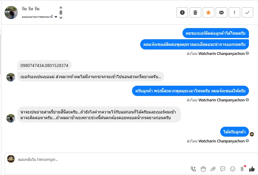Click the exclamation mark priority button

pyautogui.click(x=234, y=12)
